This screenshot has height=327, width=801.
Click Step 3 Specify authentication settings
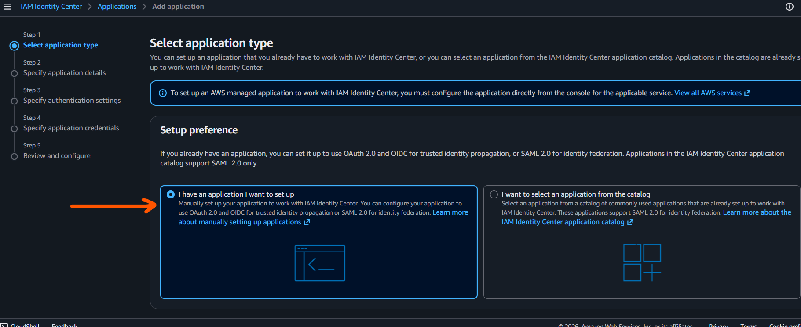[x=72, y=101]
